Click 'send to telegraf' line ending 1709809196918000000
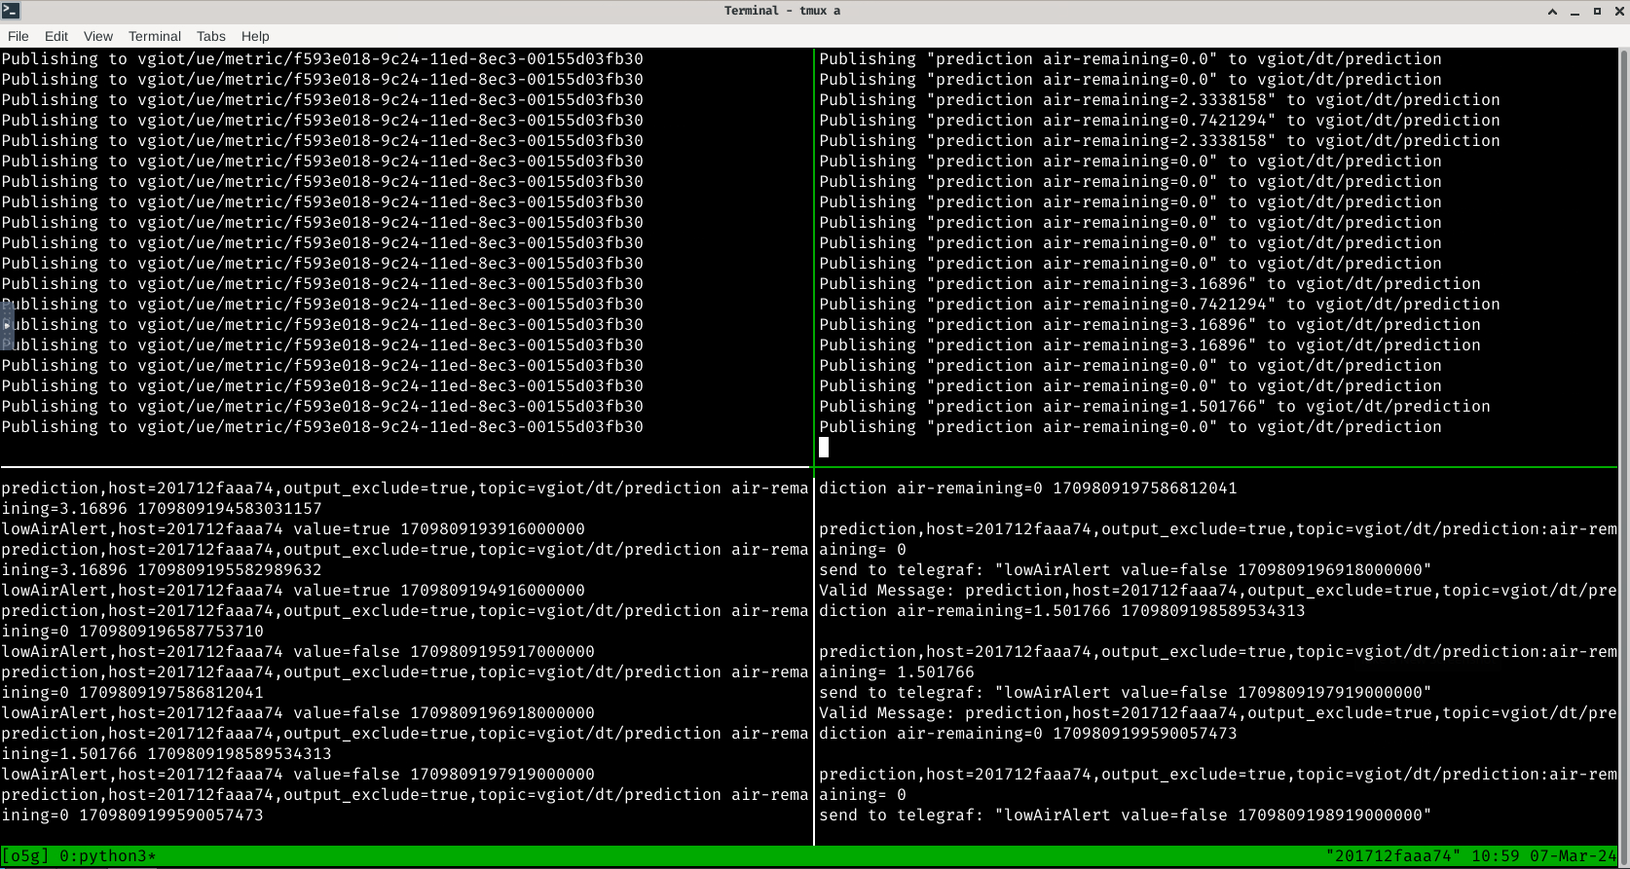Screen dimensions: 1630x869 (1126, 570)
